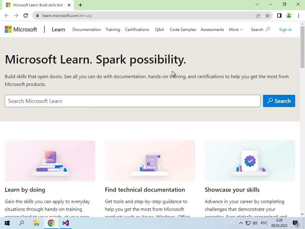Click the page vertical scrollbar thumb

pyautogui.click(x=302, y=47)
